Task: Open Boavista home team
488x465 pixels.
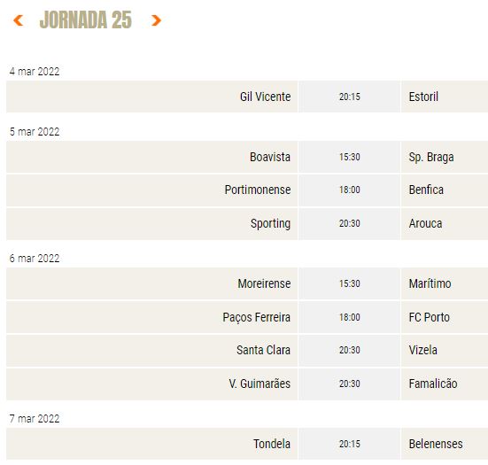Action: tap(270, 157)
